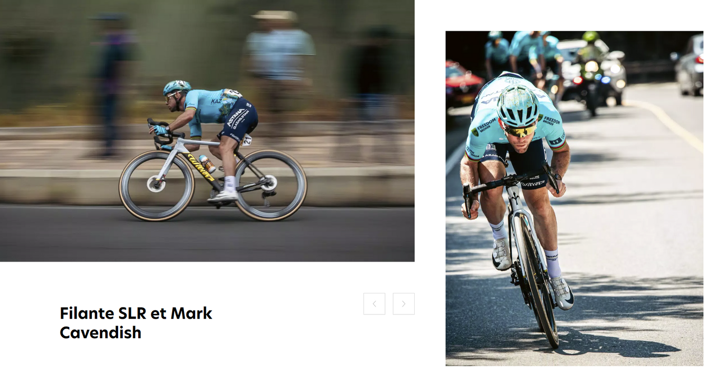
Task: Click the turquoise helmet in the front-view photo
Action: [518, 105]
